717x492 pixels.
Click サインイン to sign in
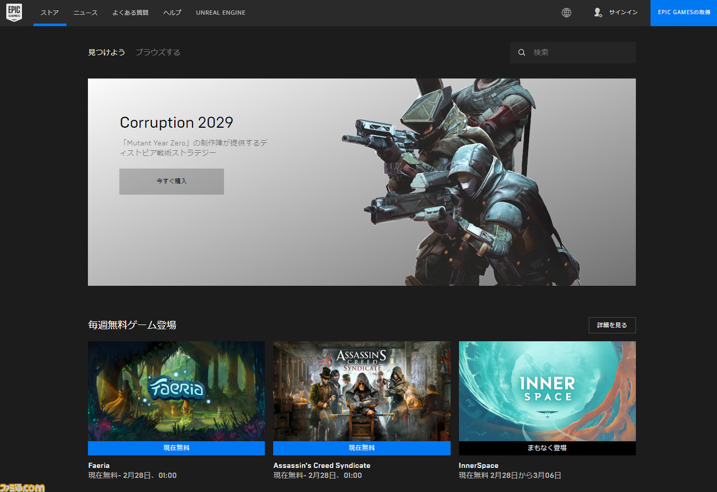click(x=623, y=12)
